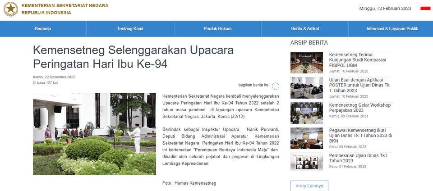The height and width of the screenshot is (191, 433).
Task: Open the Produk Hukum menu
Action: coord(217,29)
